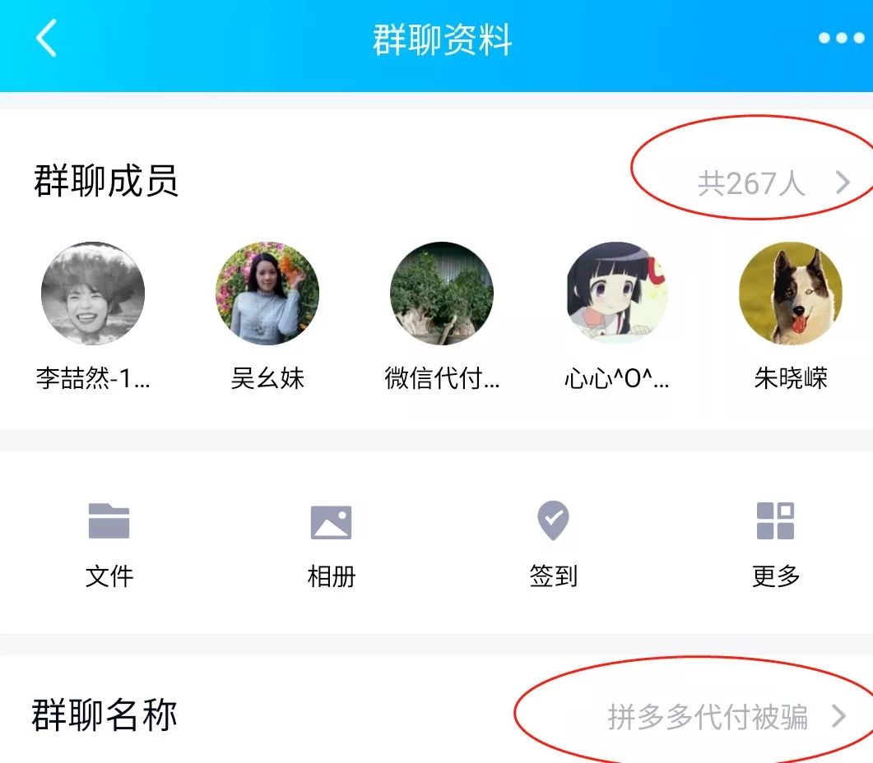Tap the 群聊资料 page title
The width and height of the screenshot is (873, 763).
click(x=442, y=39)
